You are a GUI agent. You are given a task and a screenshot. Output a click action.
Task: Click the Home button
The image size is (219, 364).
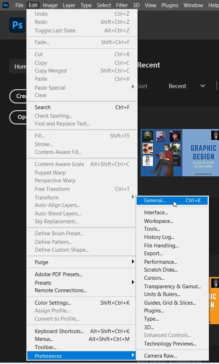[x=20, y=66]
